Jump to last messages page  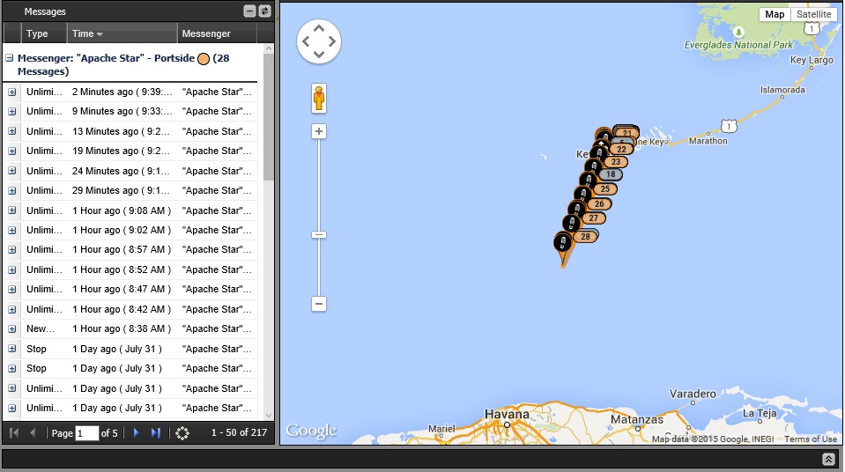156,432
